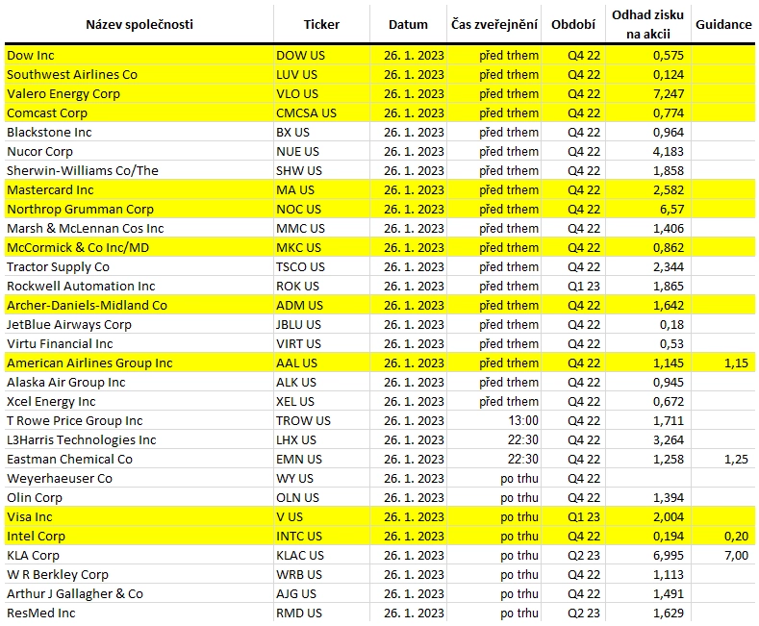
Task: Click the ticker 'INTC US'
Action: pos(299,536)
